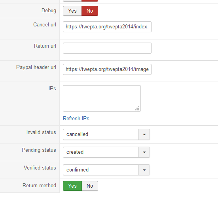
Task: Click the partially visible red No toggle at top
Action: [x=90, y=0]
